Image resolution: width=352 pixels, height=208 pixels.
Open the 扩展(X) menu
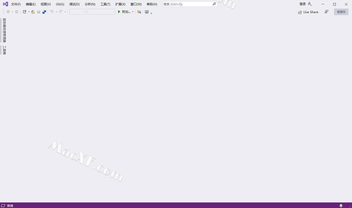tap(120, 4)
